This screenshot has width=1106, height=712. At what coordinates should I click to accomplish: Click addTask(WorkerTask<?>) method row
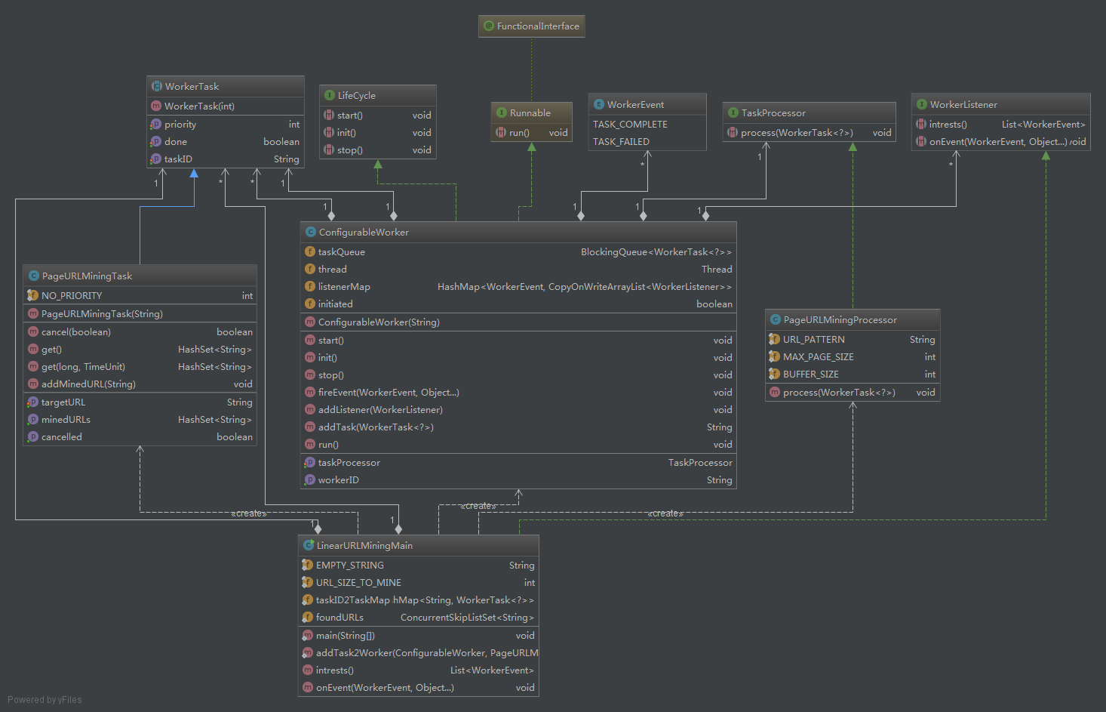click(518, 427)
